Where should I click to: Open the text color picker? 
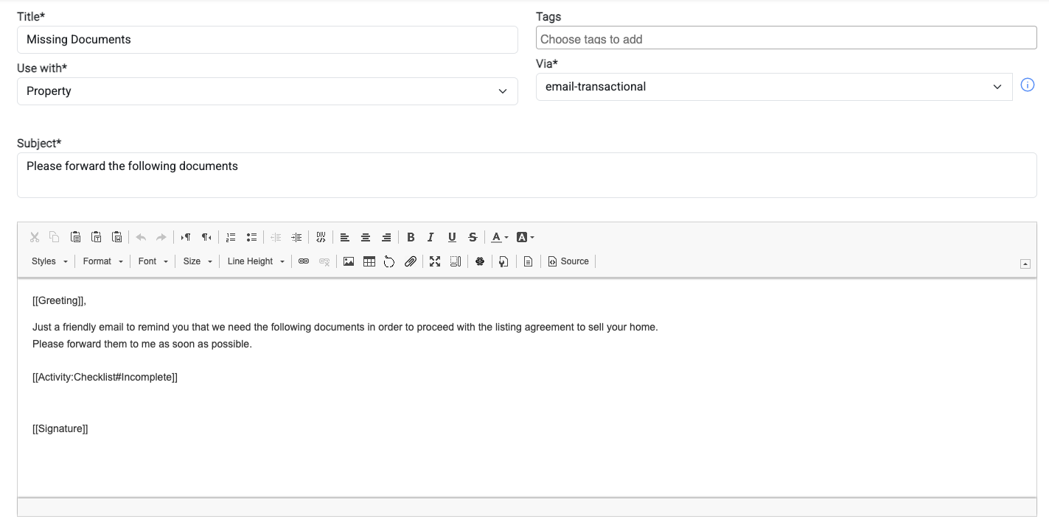pyautogui.click(x=500, y=237)
